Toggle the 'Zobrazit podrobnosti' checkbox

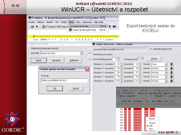pos(151,49)
